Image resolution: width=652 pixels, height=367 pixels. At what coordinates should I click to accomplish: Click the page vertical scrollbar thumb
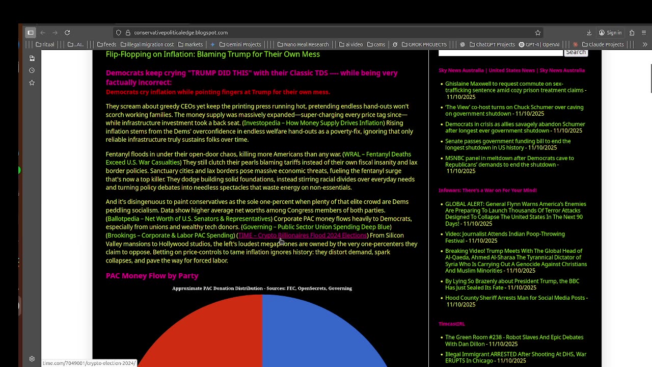point(650,79)
